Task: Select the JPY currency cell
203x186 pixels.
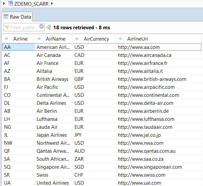Action: (x=94, y=135)
